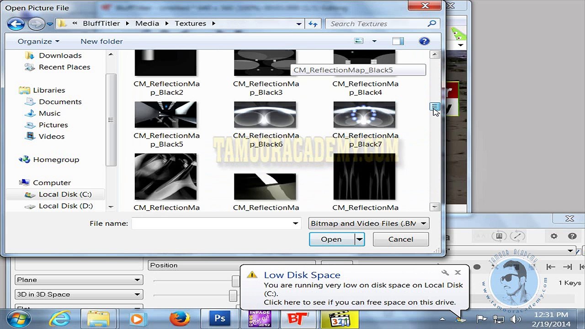
Task: Jump to next key in BluffTitler
Action: click(567, 267)
